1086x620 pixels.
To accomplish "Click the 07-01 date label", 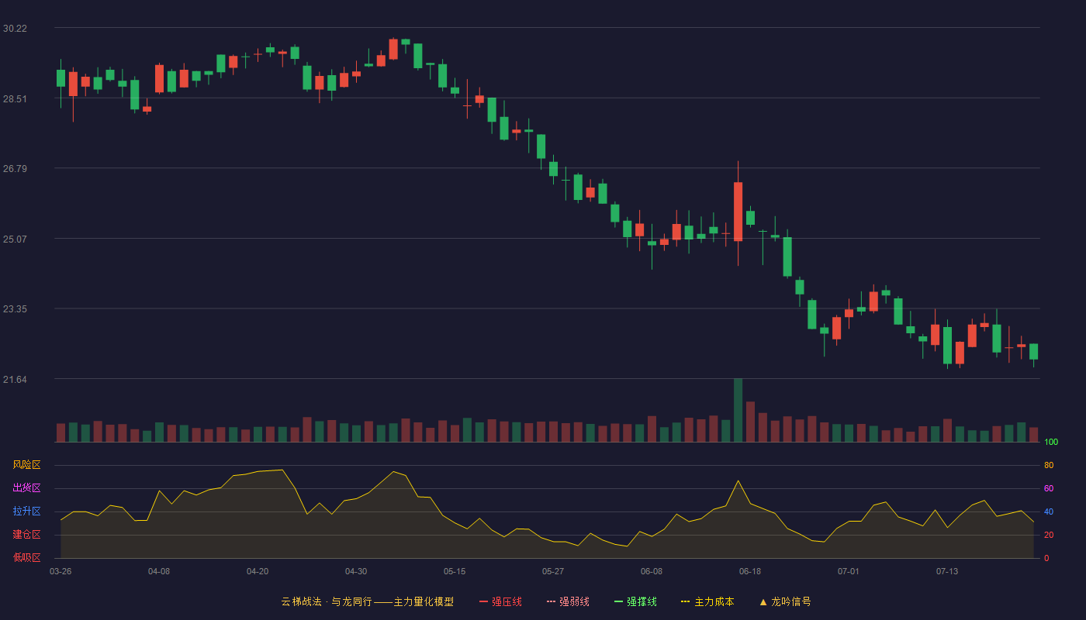I will click(x=849, y=571).
